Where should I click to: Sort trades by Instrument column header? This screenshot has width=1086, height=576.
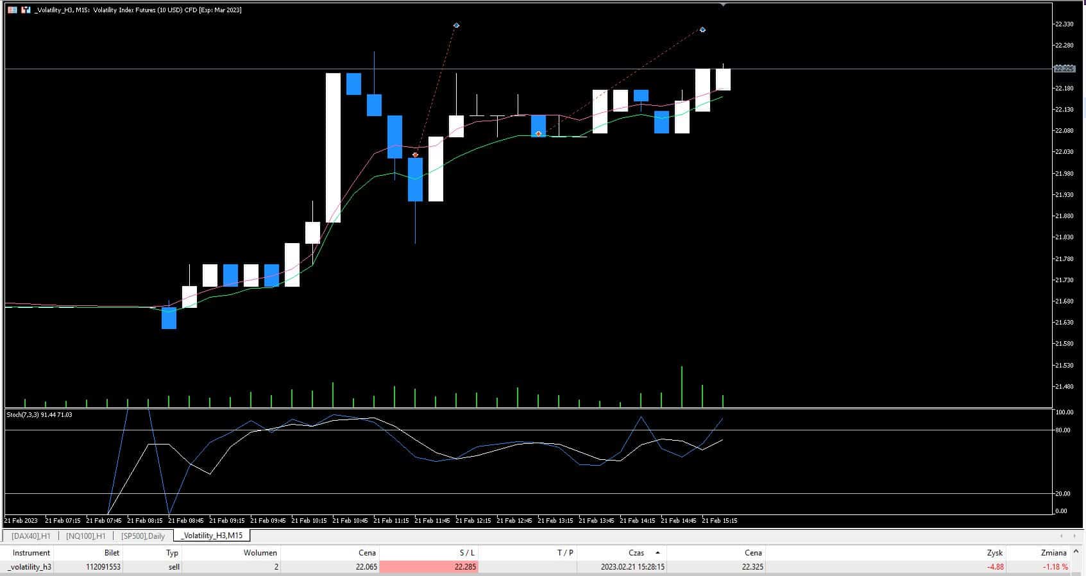31,552
